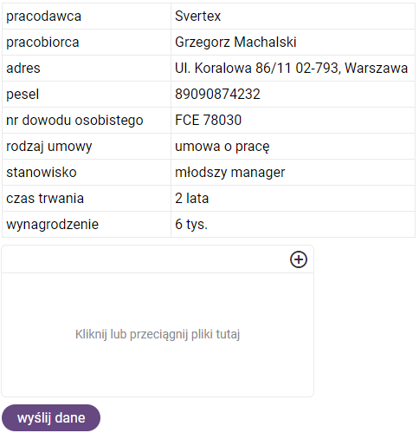This screenshot has height=433, width=419.
Task: Click the 'wynagrodzenie' label cell
Action: point(87,225)
